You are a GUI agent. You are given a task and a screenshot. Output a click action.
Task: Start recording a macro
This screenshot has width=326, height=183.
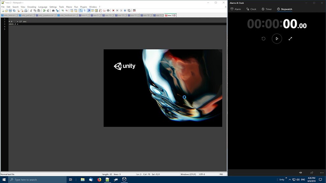pos(113,10)
